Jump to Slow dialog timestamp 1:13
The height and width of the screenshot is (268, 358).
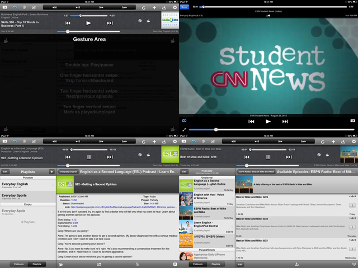[74, 219]
